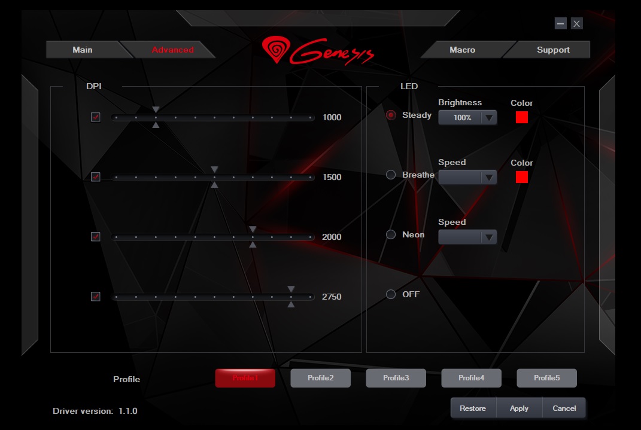Screen dimensions: 641x430
Task: Minimize the Genesis driver window
Action: click(560, 24)
